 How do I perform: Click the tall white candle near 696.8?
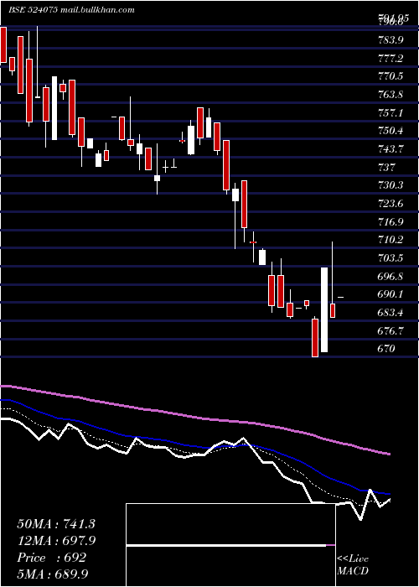324,309
